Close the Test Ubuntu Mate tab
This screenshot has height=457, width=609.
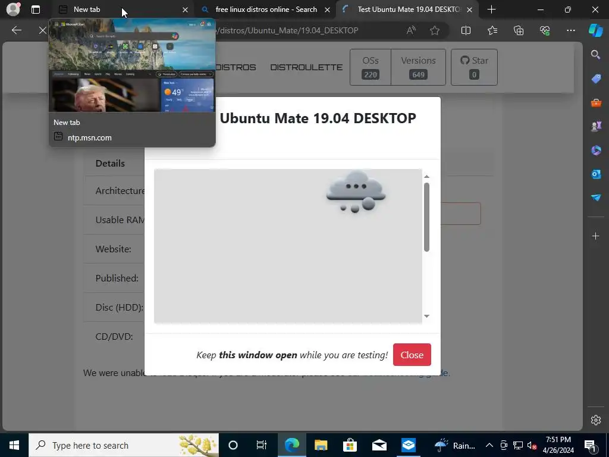coord(470,10)
